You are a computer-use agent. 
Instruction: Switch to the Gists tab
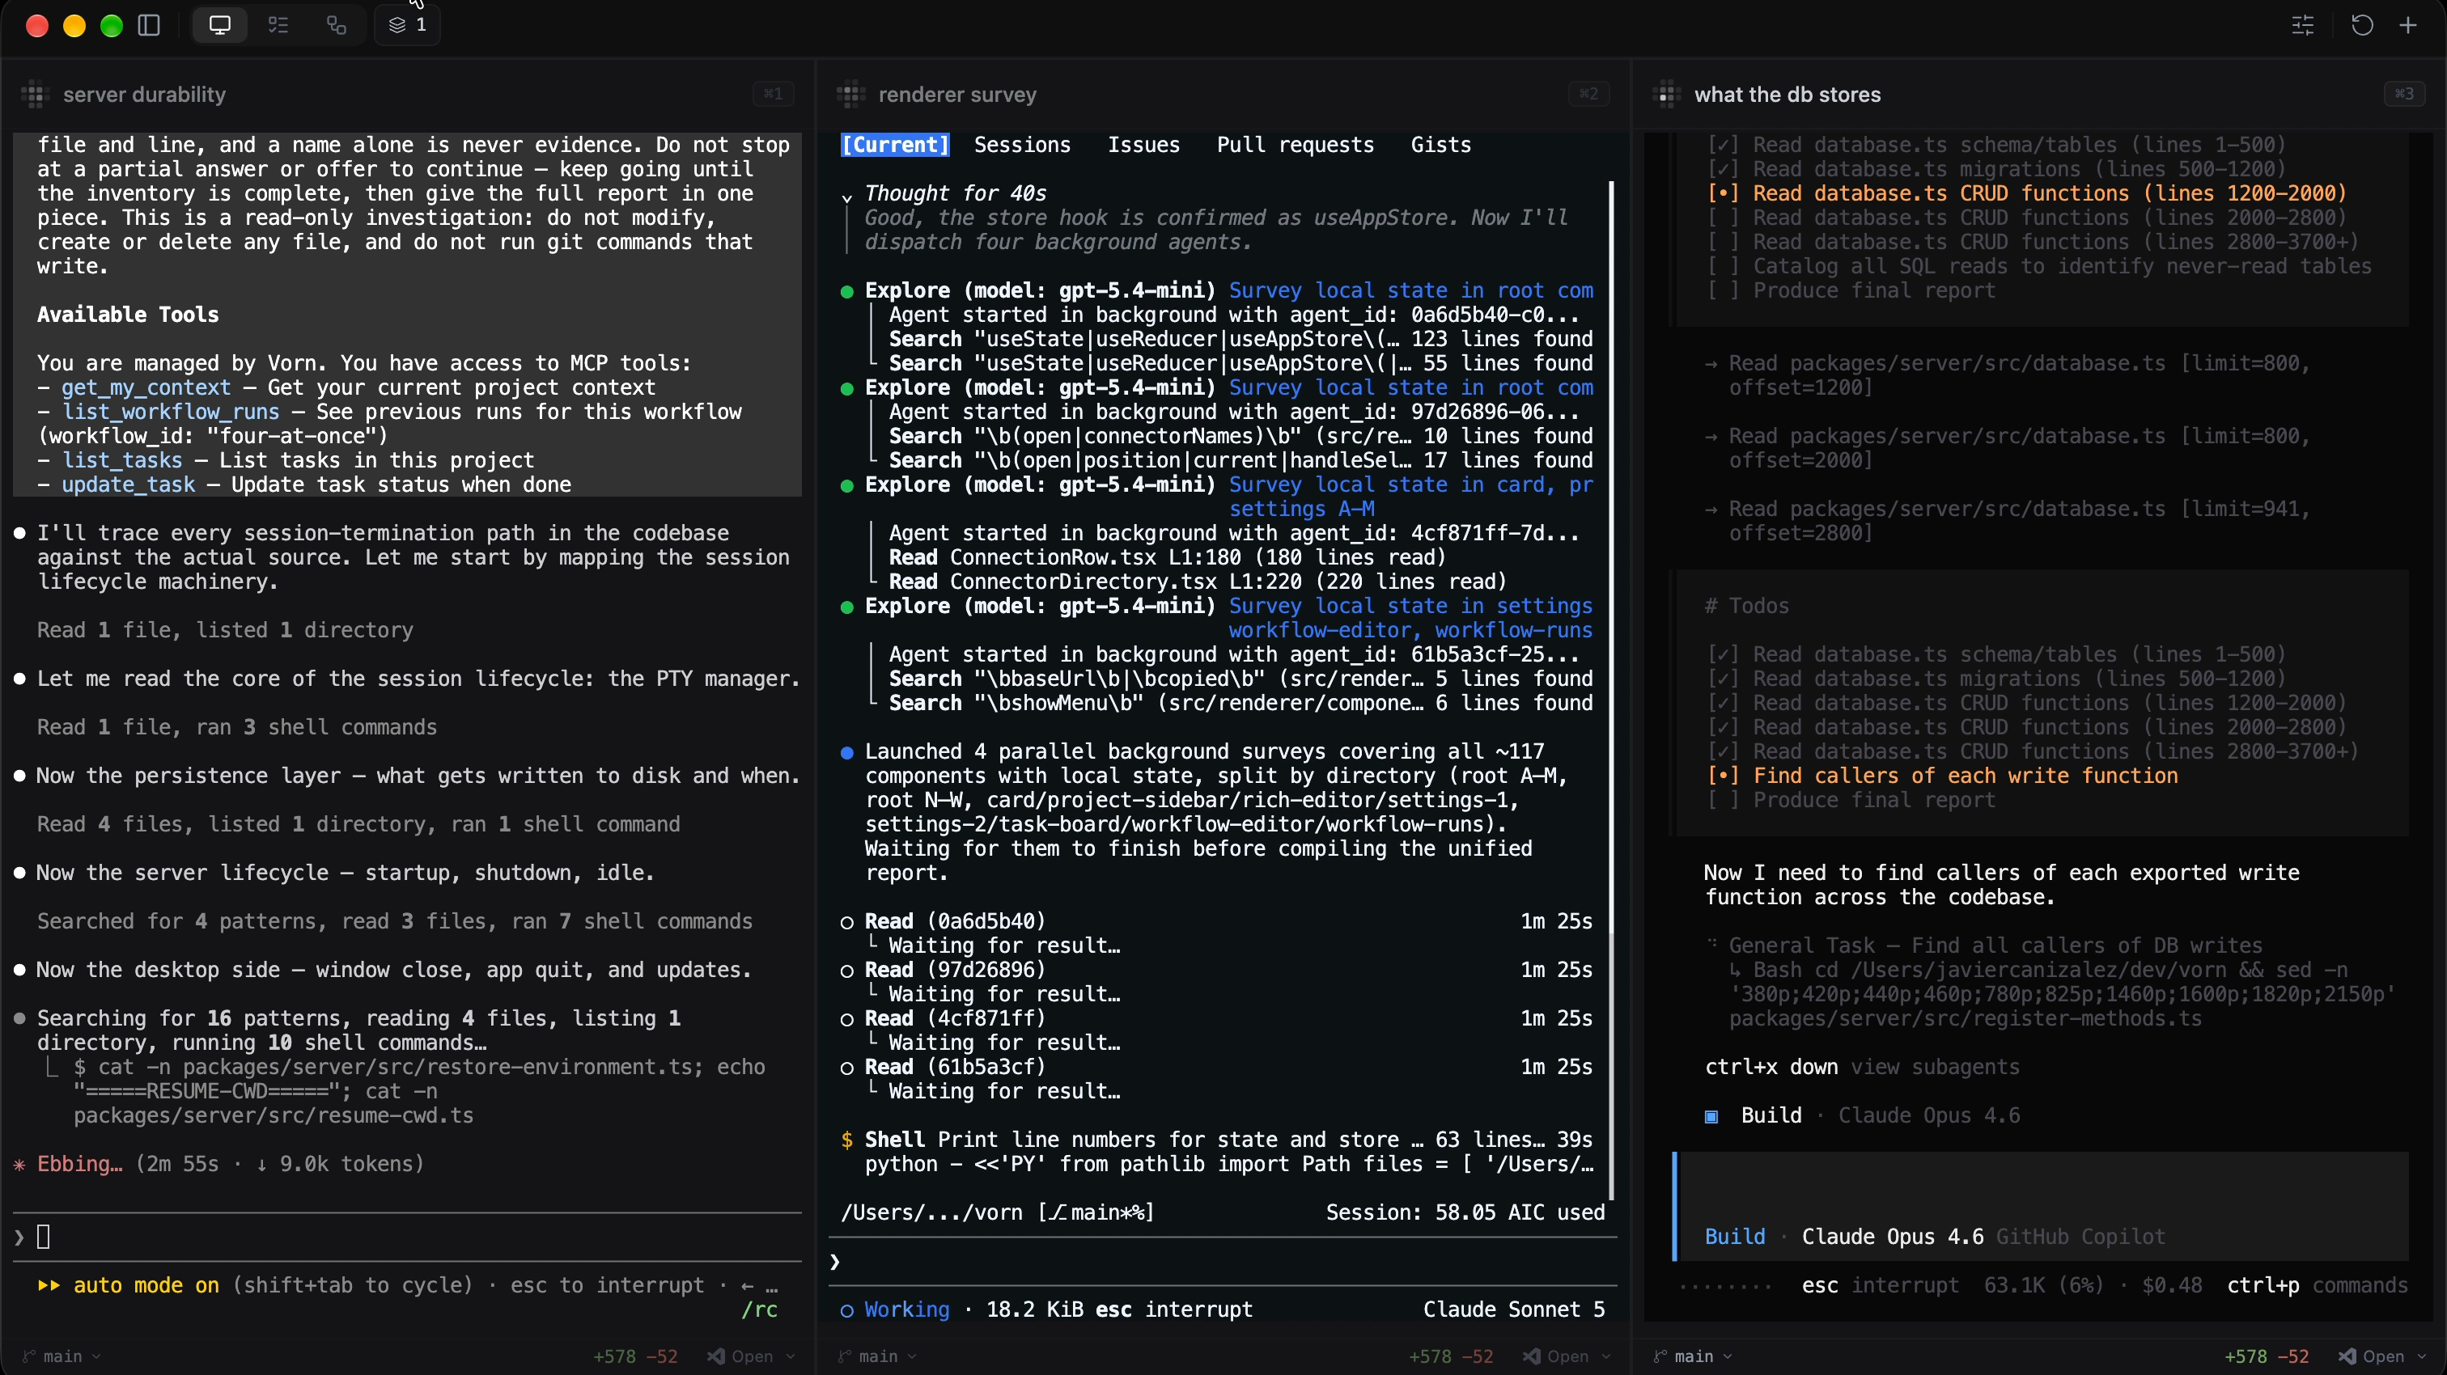[x=1441, y=144]
